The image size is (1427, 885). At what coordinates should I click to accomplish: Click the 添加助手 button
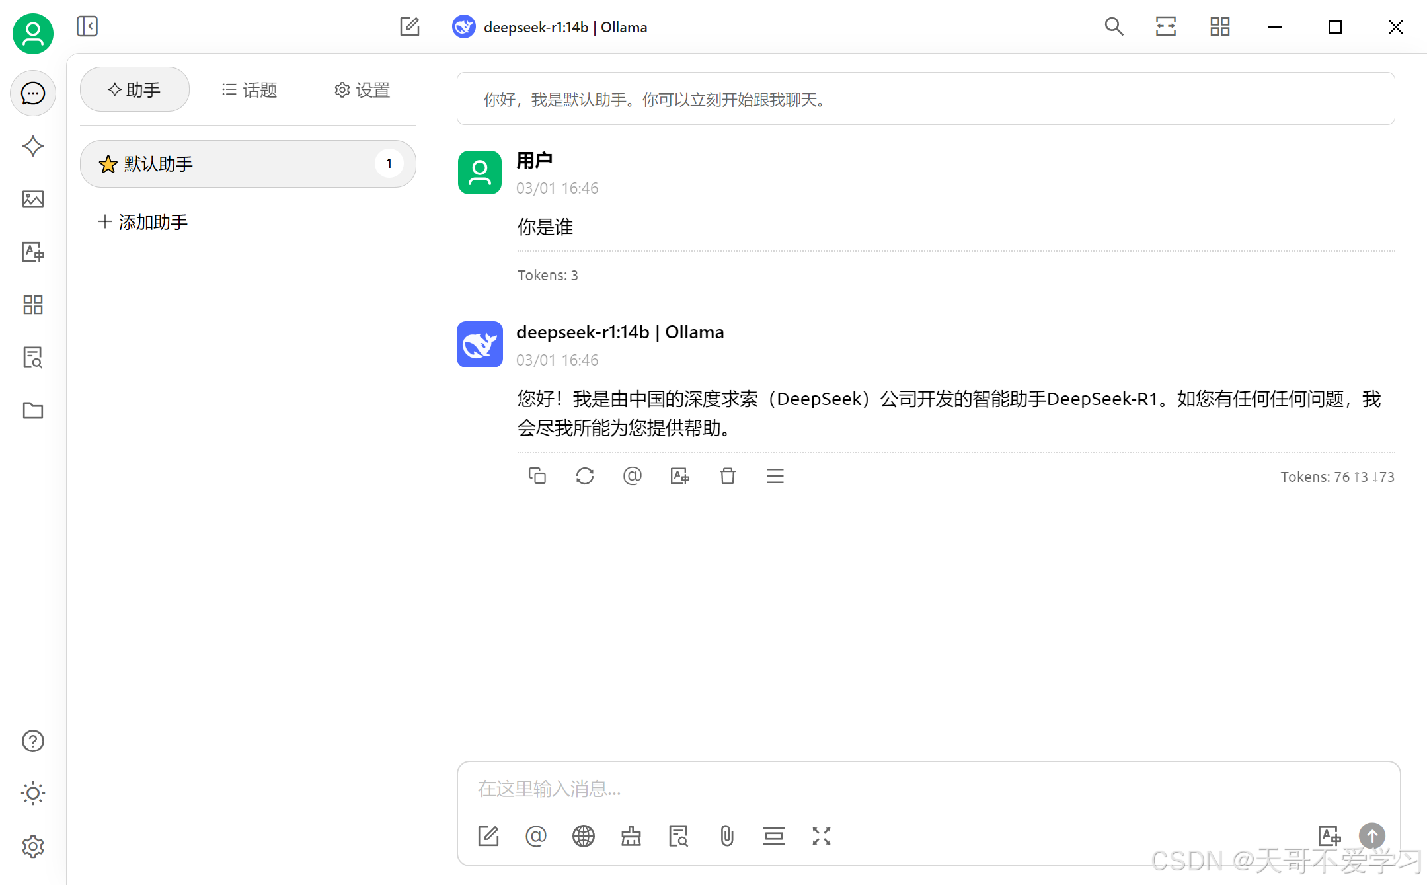click(143, 222)
